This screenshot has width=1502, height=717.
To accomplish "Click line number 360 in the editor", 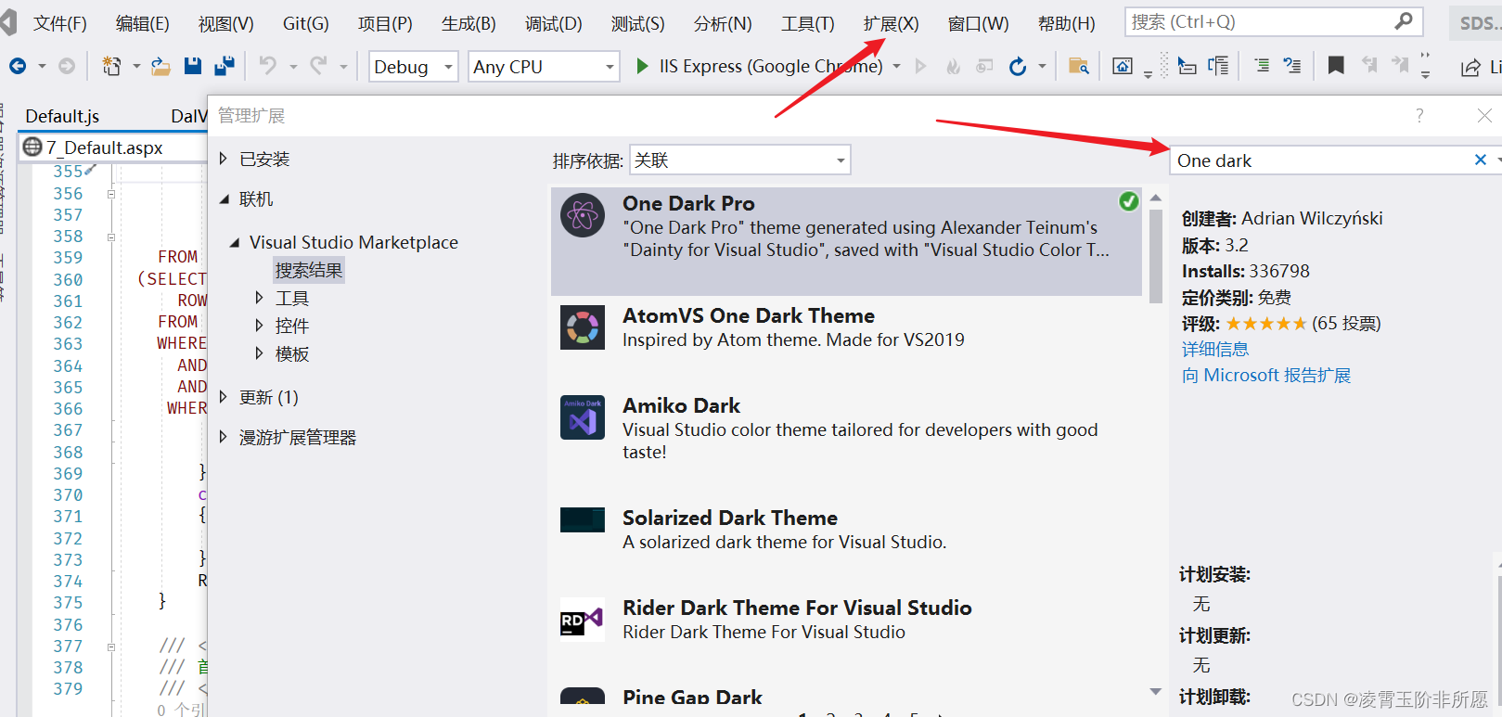I will coord(68,279).
